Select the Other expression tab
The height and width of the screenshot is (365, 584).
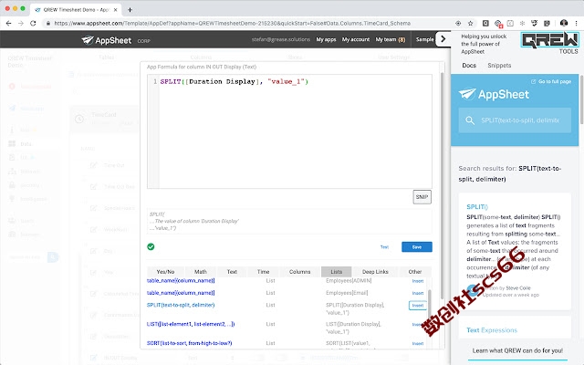pos(415,272)
